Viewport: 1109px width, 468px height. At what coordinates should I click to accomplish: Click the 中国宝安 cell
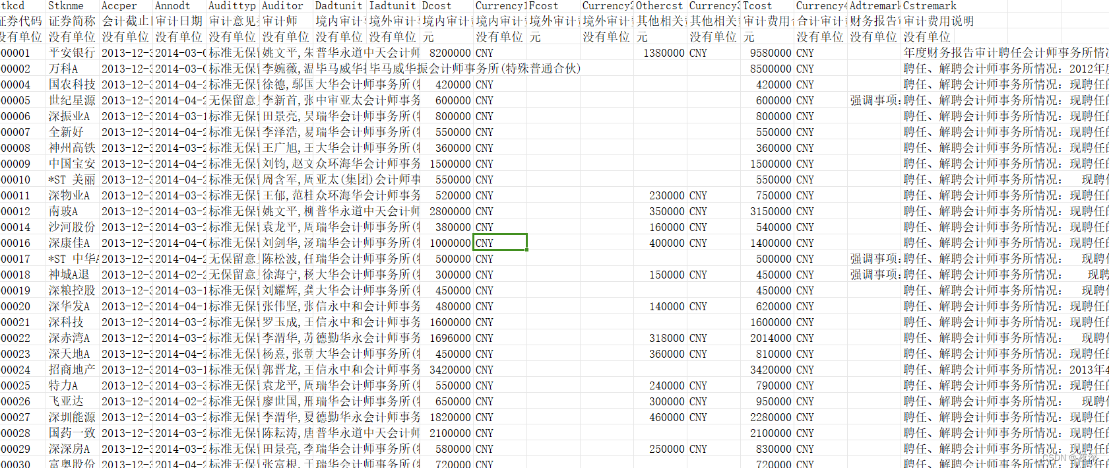click(73, 164)
